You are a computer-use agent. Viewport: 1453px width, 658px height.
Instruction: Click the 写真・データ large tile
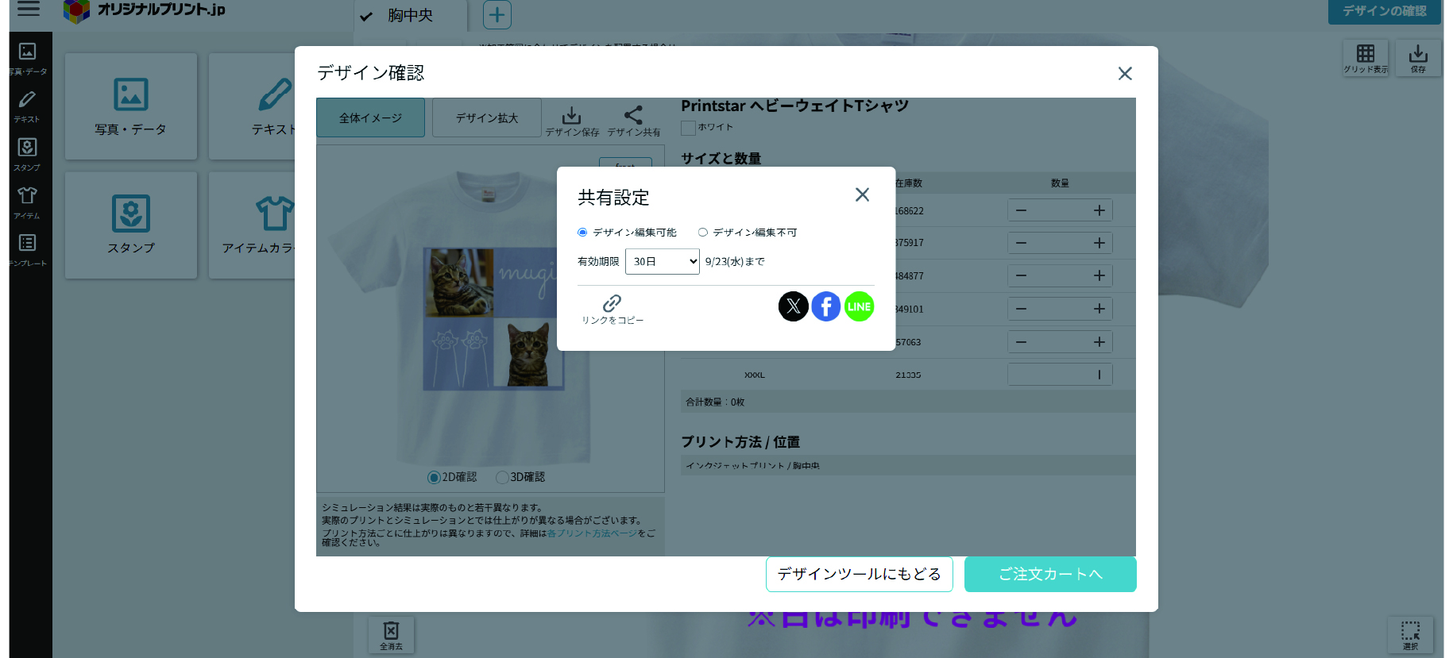(x=131, y=106)
